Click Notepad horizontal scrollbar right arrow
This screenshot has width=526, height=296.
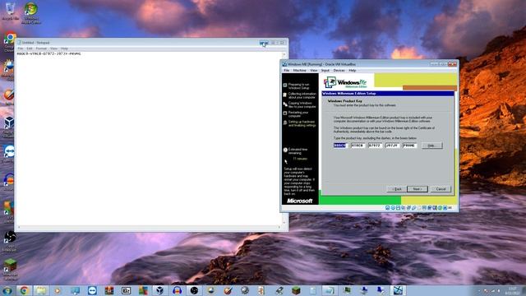click(279, 228)
